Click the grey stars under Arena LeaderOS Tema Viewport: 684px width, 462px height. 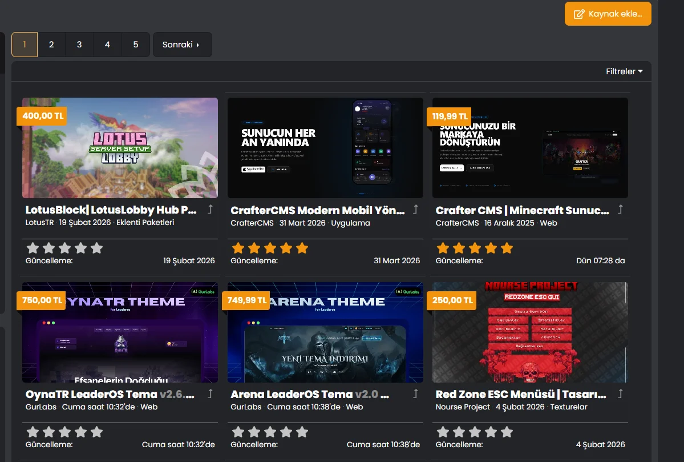click(x=270, y=432)
